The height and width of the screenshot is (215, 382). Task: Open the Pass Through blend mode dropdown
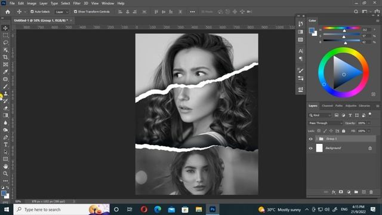(325, 123)
